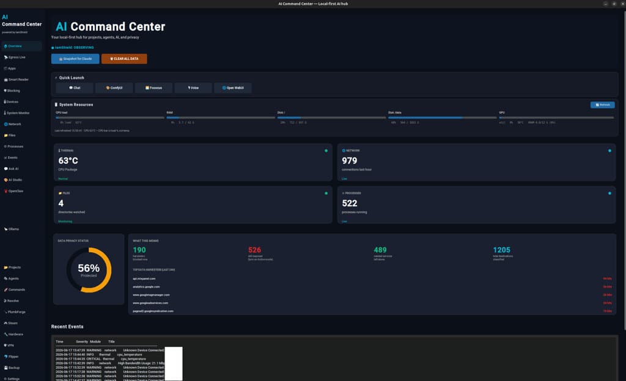The width and height of the screenshot is (626, 381).
Task: Click the page vertical scrollbar
Action: click(624, 170)
